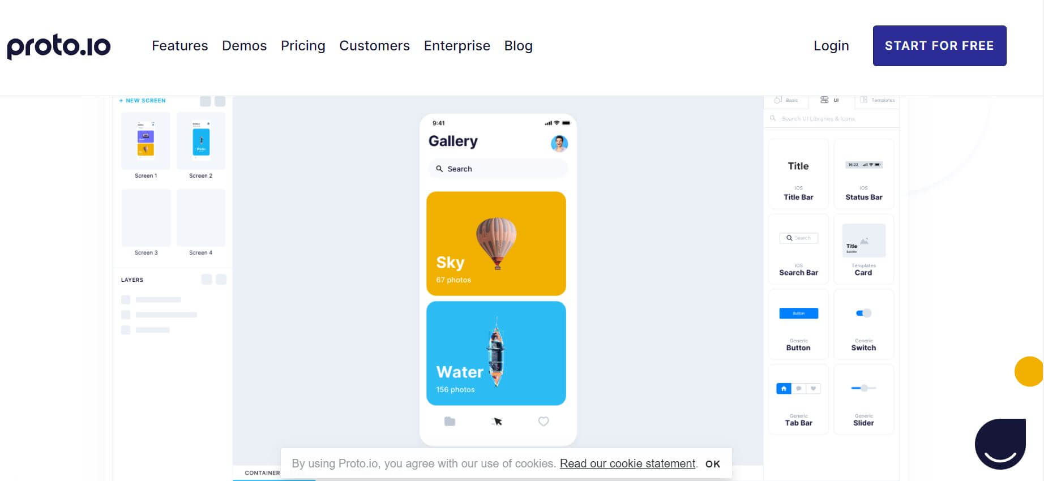1044x481 pixels.
Task: Toggle the Generic Switch component
Action: pos(863,313)
